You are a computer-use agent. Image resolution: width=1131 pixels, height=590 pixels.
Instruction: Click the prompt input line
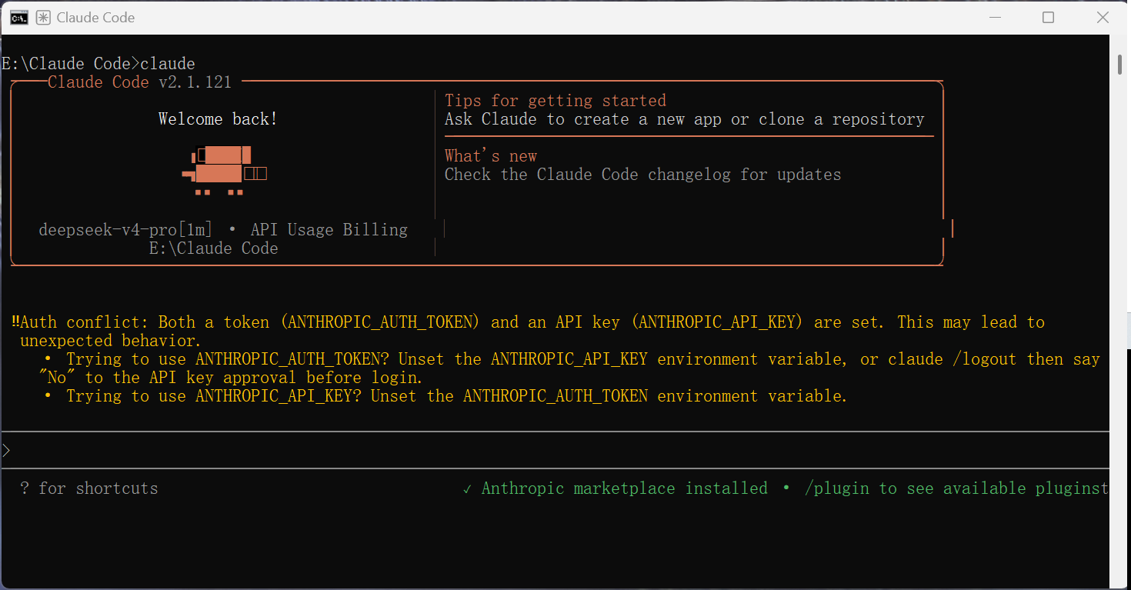click(555, 450)
